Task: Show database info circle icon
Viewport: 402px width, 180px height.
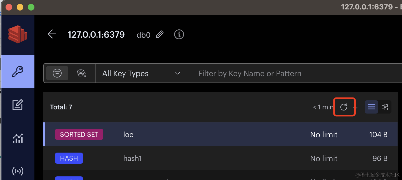Action: [x=179, y=35]
